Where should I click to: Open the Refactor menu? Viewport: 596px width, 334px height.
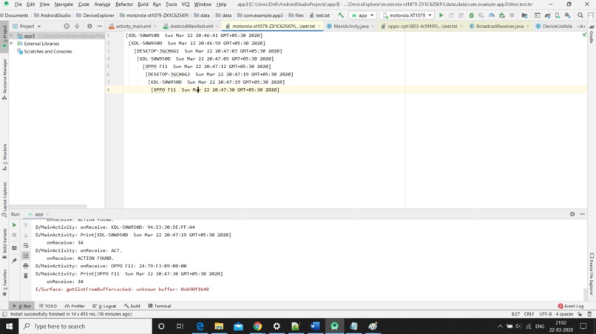coord(124,4)
